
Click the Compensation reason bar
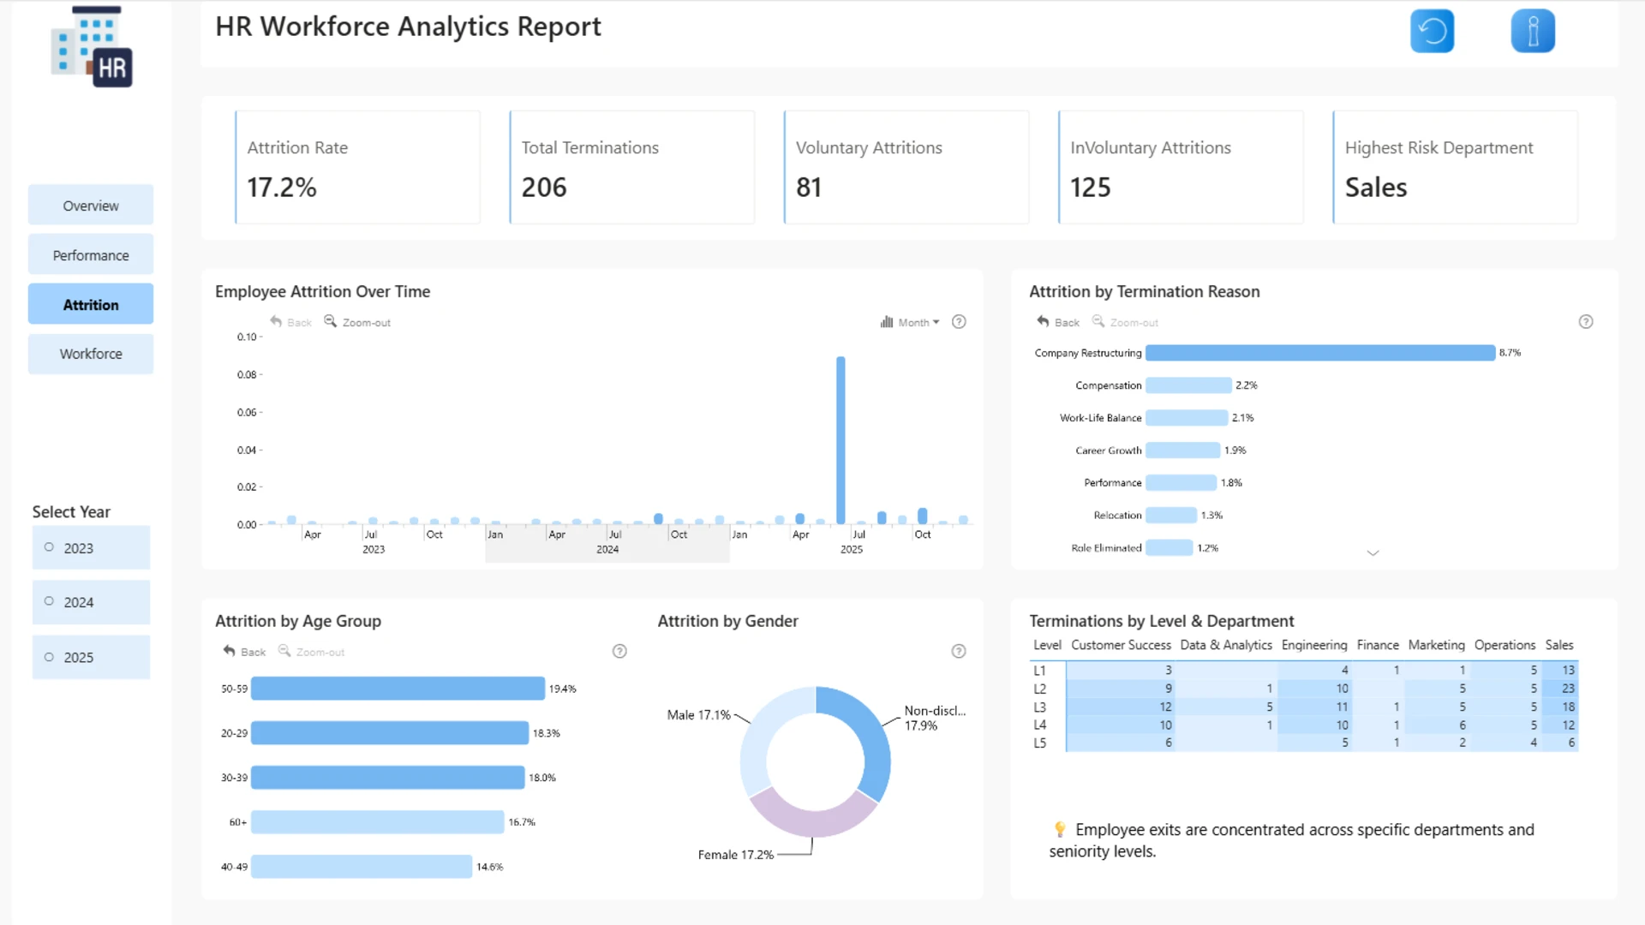click(x=1188, y=385)
